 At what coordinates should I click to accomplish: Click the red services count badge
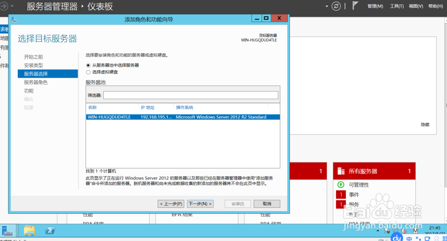click(x=341, y=204)
